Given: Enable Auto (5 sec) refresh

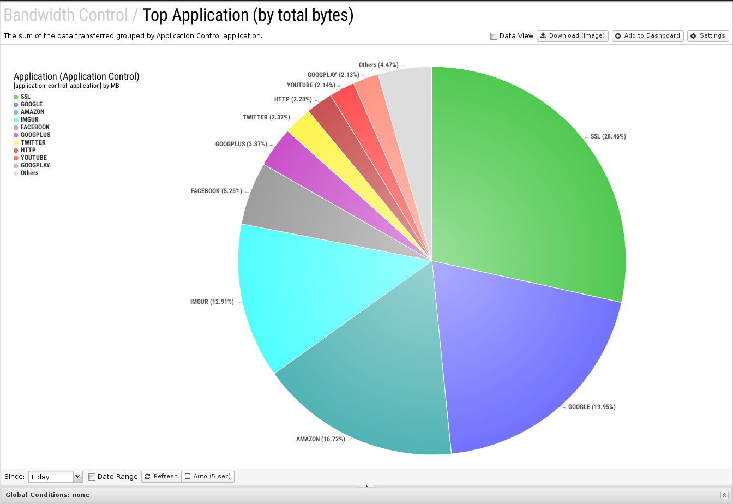Looking at the screenshot, I should [208, 476].
